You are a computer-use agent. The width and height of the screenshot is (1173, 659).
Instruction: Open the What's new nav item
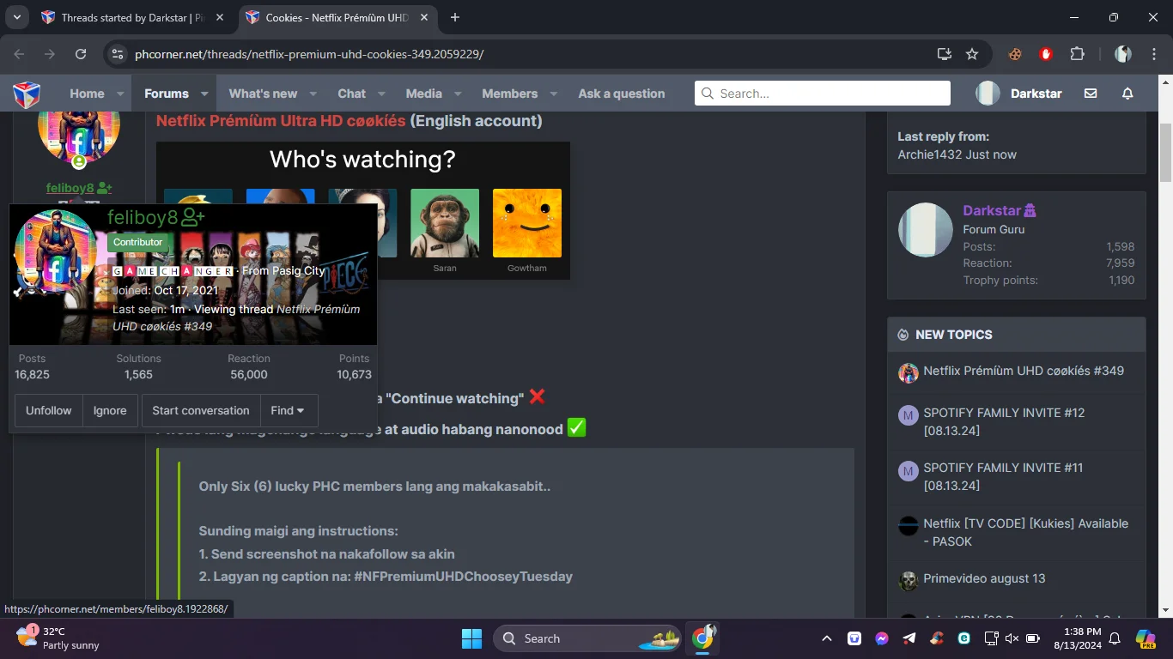click(x=263, y=94)
